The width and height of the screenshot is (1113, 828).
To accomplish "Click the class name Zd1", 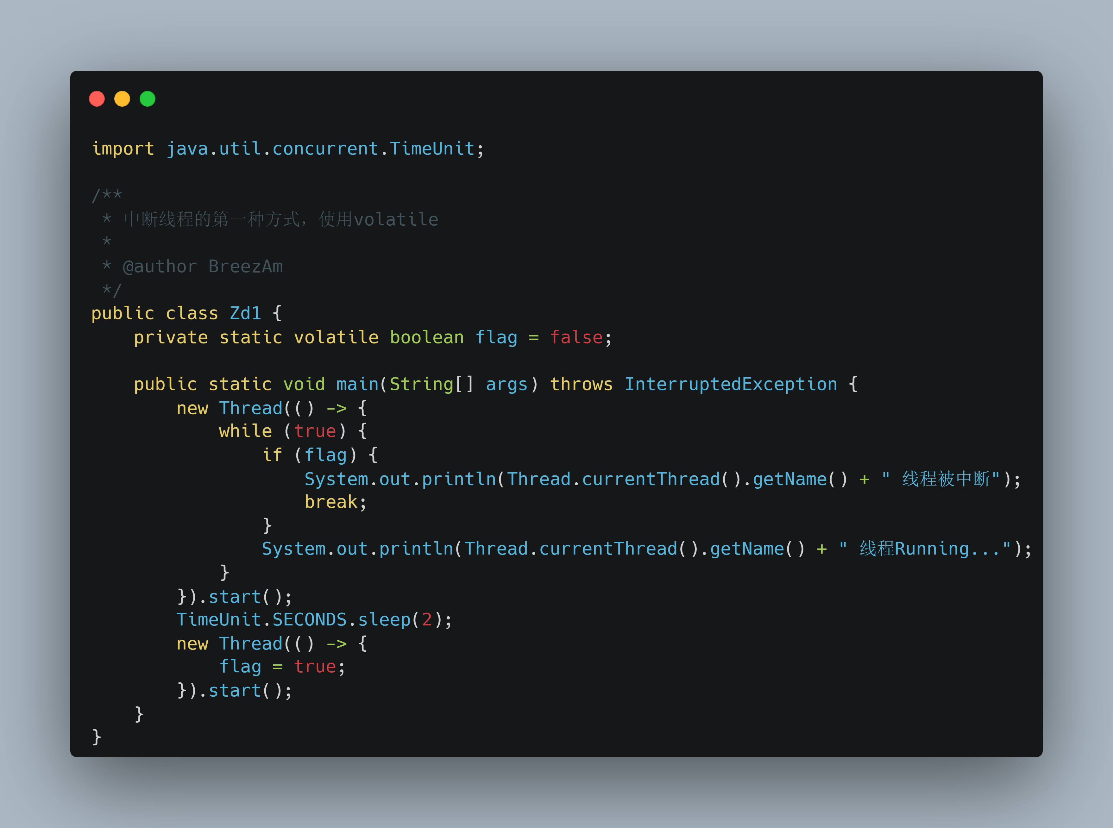I will point(246,313).
